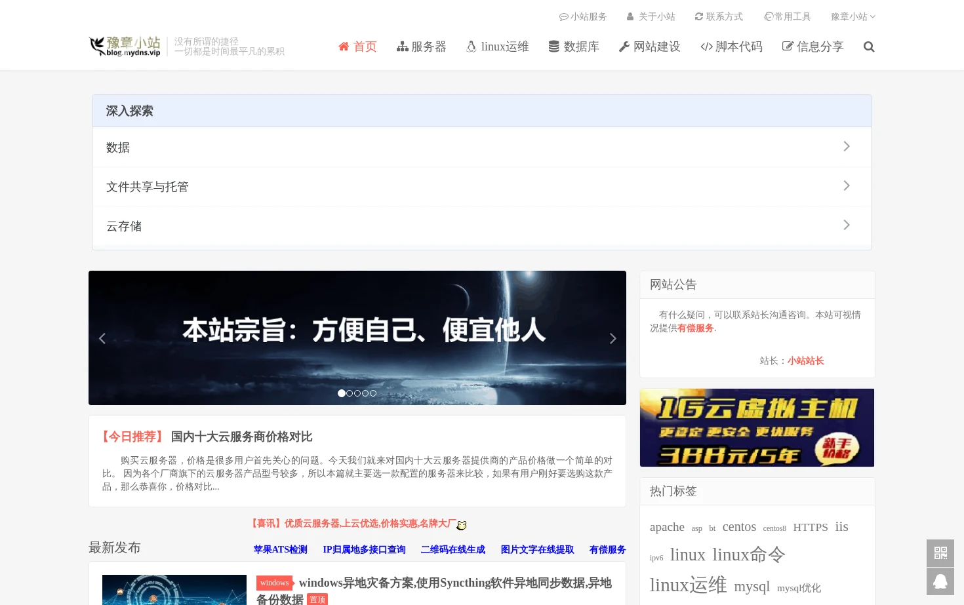Click the icon beside 常用工具
This screenshot has height=605, width=964.
click(769, 17)
